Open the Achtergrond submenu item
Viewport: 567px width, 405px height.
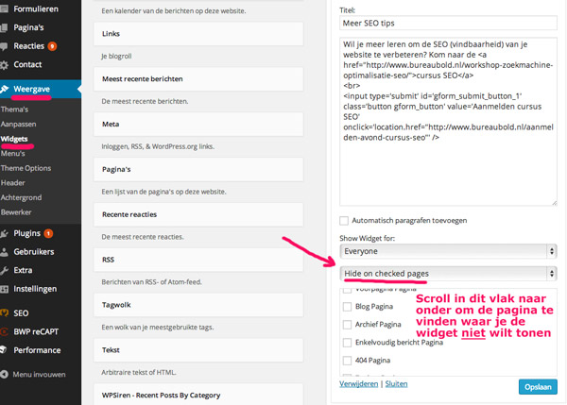coord(21,197)
